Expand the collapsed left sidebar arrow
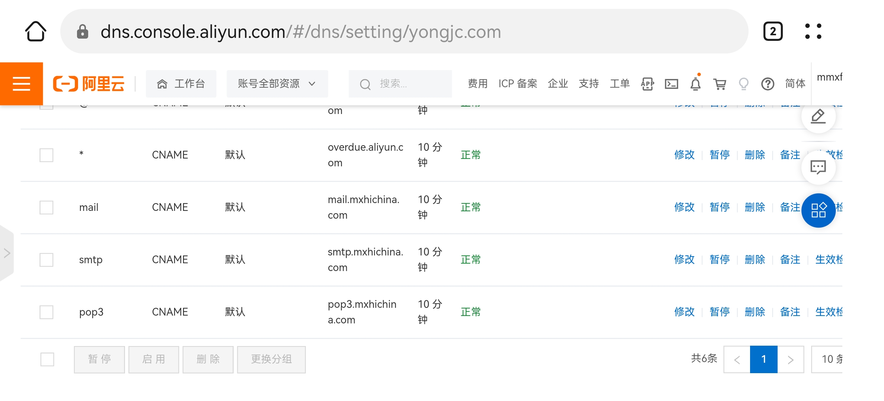Screen dimensions: 884x401 (x=7, y=253)
